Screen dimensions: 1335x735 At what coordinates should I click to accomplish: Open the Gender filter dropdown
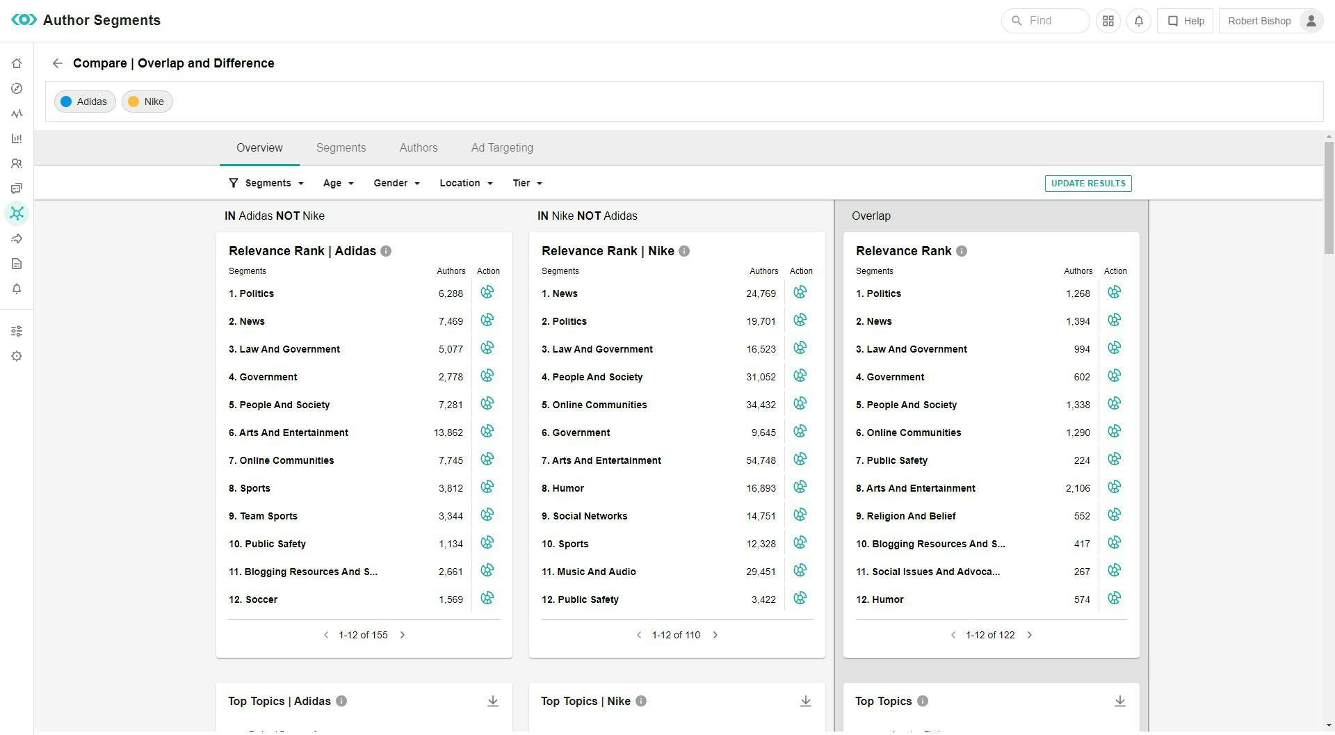tap(397, 184)
